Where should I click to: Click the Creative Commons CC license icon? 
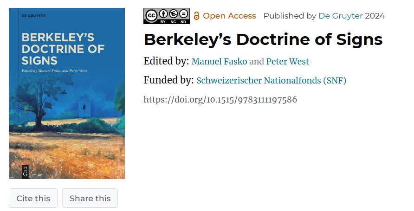pyautogui.click(x=151, y=14)
